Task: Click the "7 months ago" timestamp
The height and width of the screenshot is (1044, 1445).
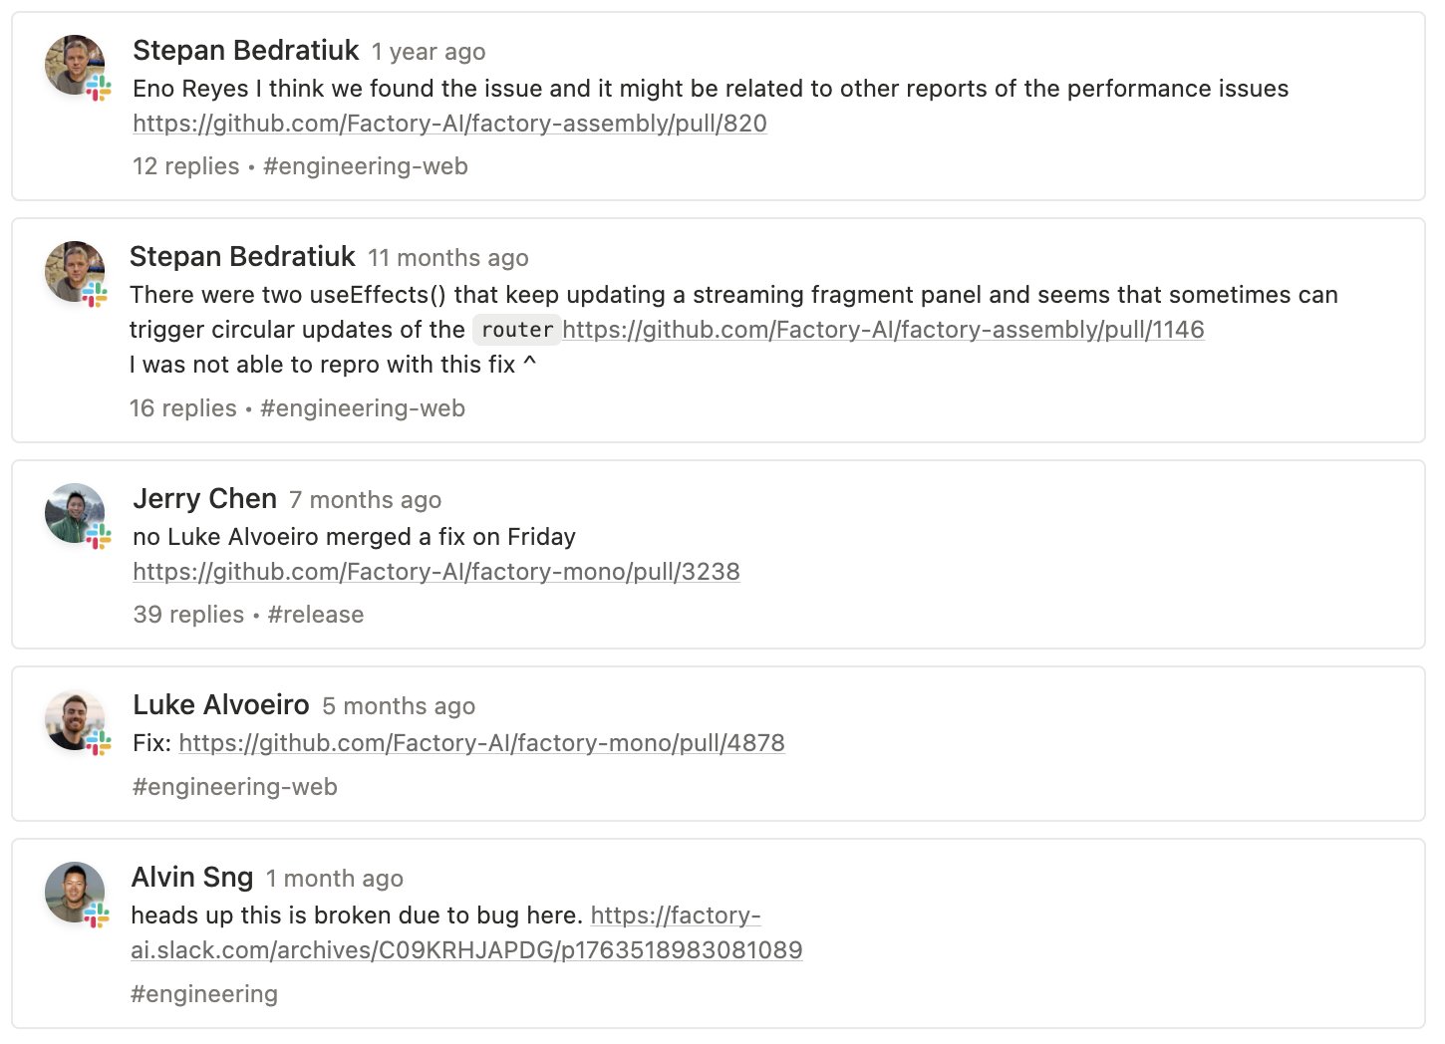Action: pos(365,500)
